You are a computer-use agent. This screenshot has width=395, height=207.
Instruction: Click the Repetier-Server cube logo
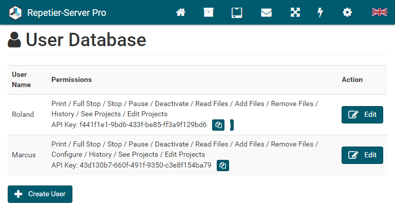16,12
